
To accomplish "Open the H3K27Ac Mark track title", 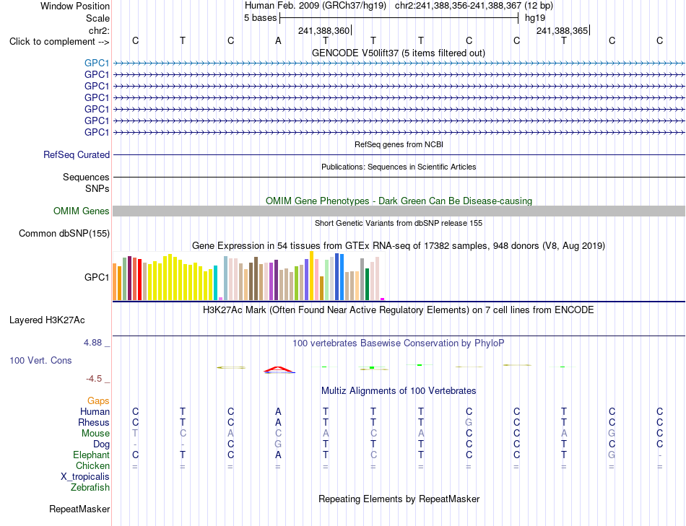I will [399, 310].
